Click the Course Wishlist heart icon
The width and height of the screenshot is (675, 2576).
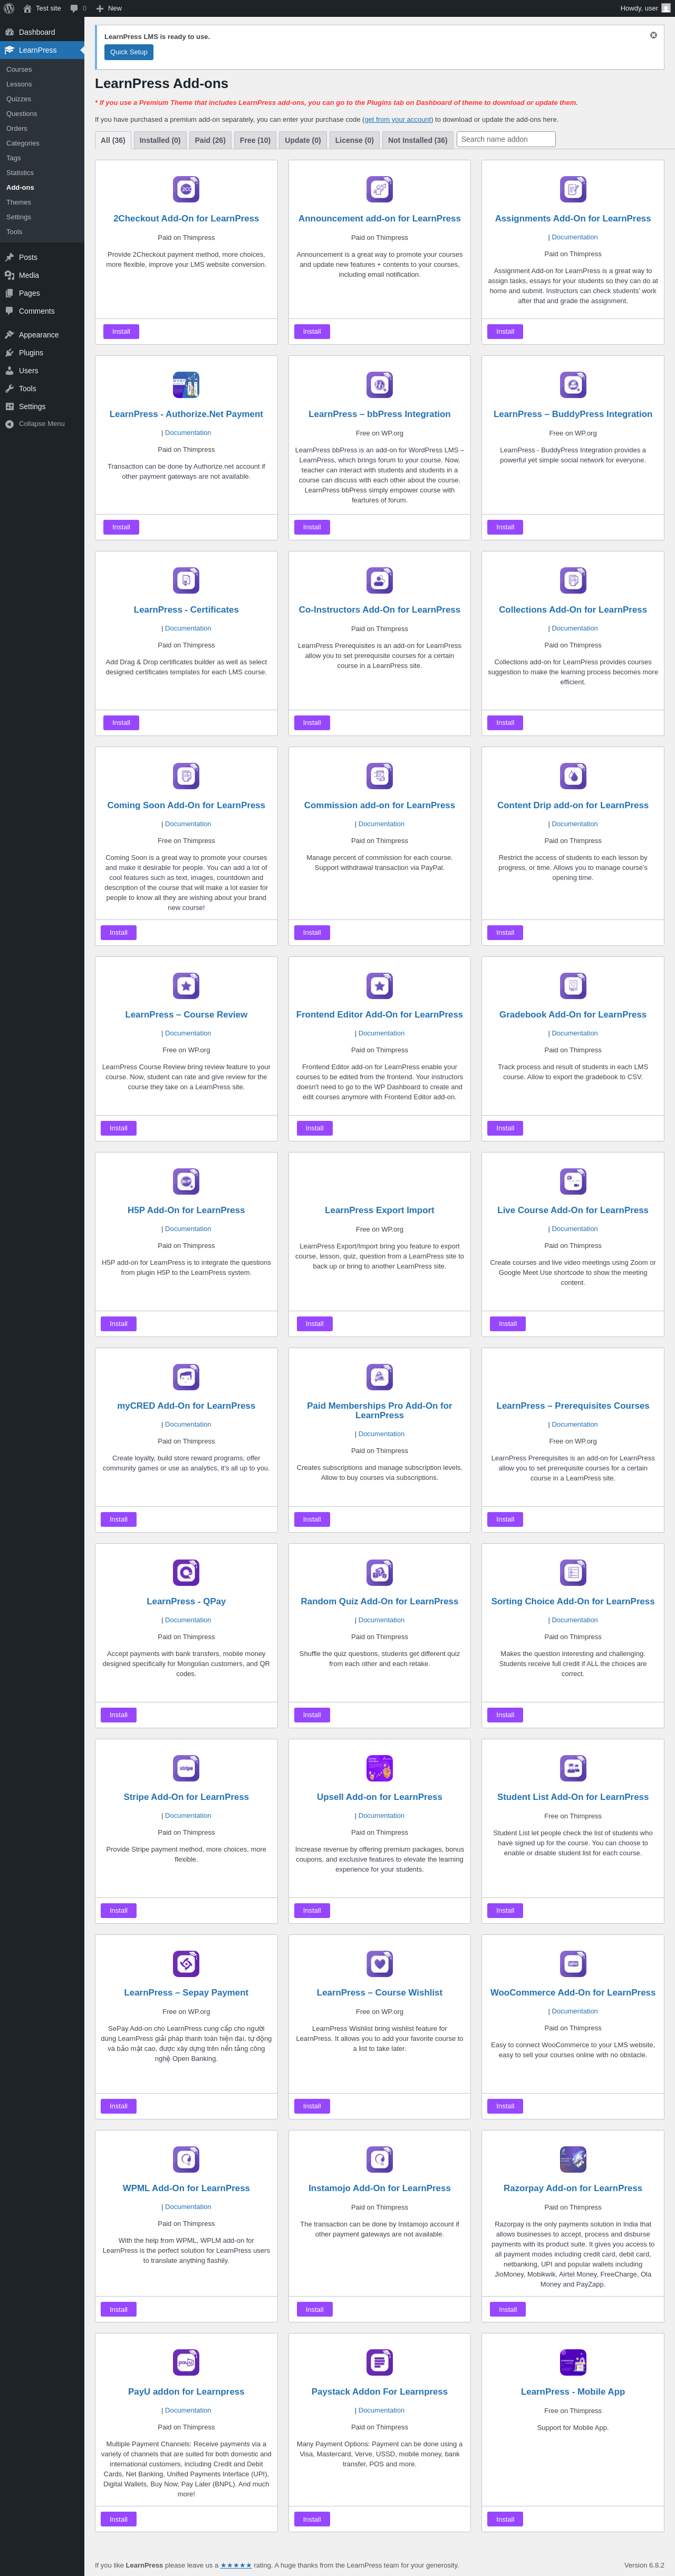pos(379,1963)
